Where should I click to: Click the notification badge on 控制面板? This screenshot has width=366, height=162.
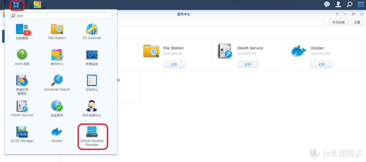click(27, 33)
